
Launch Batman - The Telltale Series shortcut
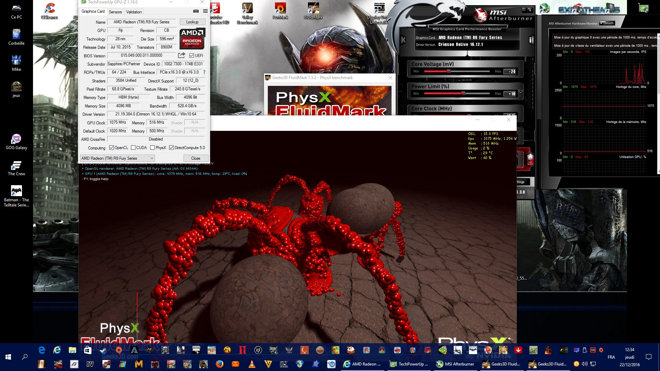16,196
